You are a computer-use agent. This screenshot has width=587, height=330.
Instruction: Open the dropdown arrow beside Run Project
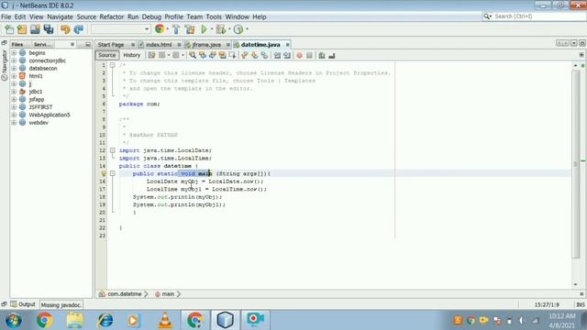point(212,29)
